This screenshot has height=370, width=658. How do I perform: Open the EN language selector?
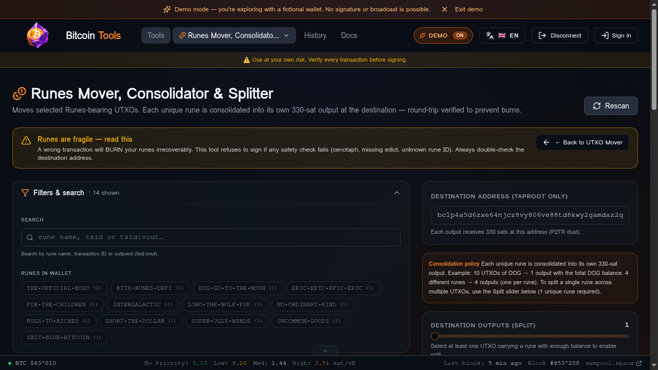click(502, 35)
